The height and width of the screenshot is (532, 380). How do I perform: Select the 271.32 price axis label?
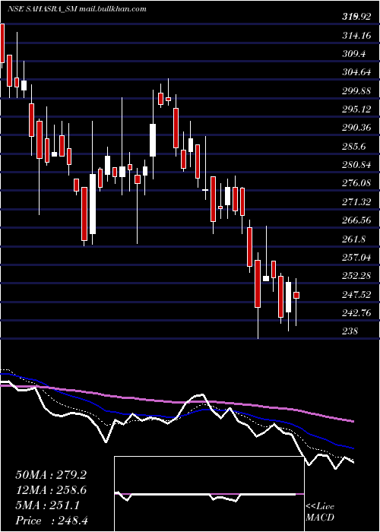pyautogui.click(x=356, y=201)
